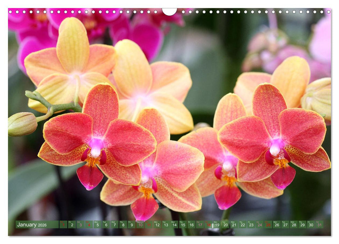Image resolution: width=339 pixels, height=244 pixels.
Task: Click Thursday January 15 date cell
Action: pyautogui.click(x=183, y=225)
